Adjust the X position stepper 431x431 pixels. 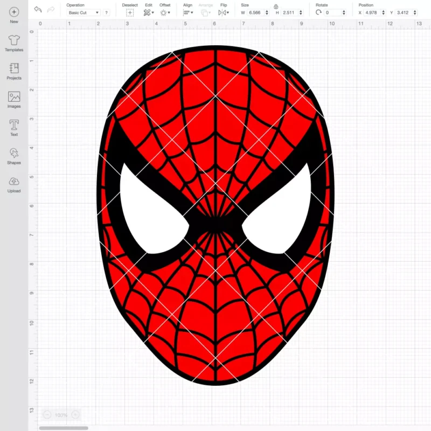[x=384, y=12]
